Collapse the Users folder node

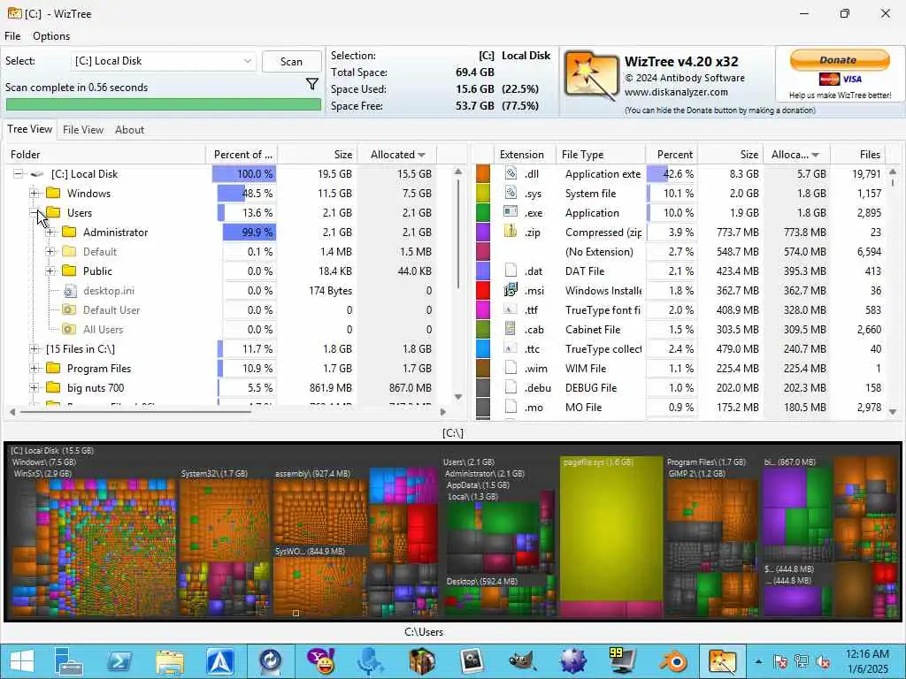[35, 212]
